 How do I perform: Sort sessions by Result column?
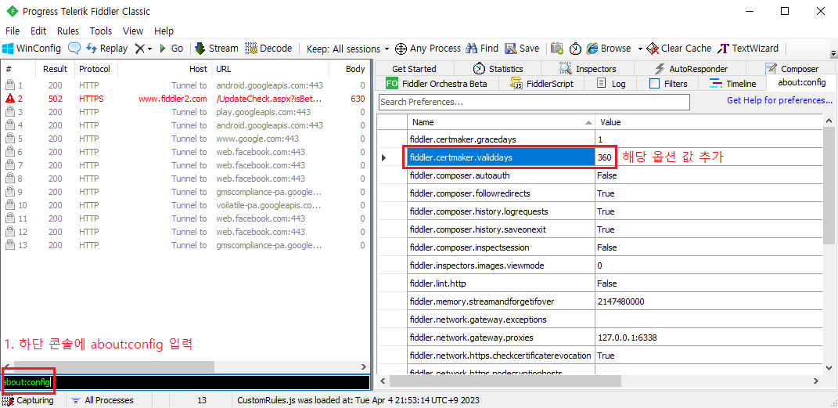coord(55,69)
